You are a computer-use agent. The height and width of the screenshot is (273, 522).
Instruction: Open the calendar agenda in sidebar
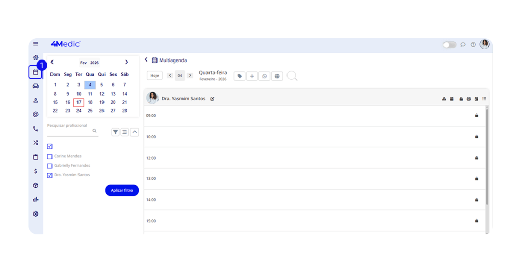tap(35, 72)
